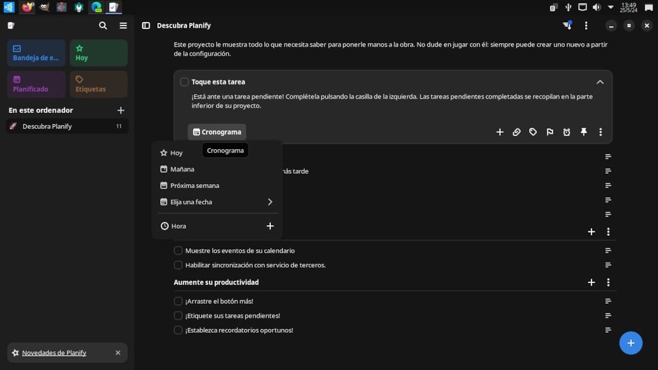Set priority with the flag icon
The image size is (658, 370).
coord(550,132)
